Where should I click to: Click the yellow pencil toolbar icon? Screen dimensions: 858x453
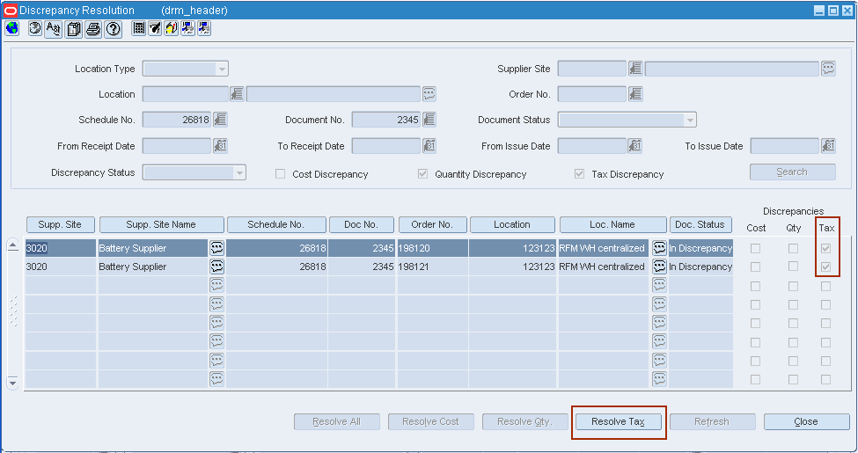tap(172, 28)
